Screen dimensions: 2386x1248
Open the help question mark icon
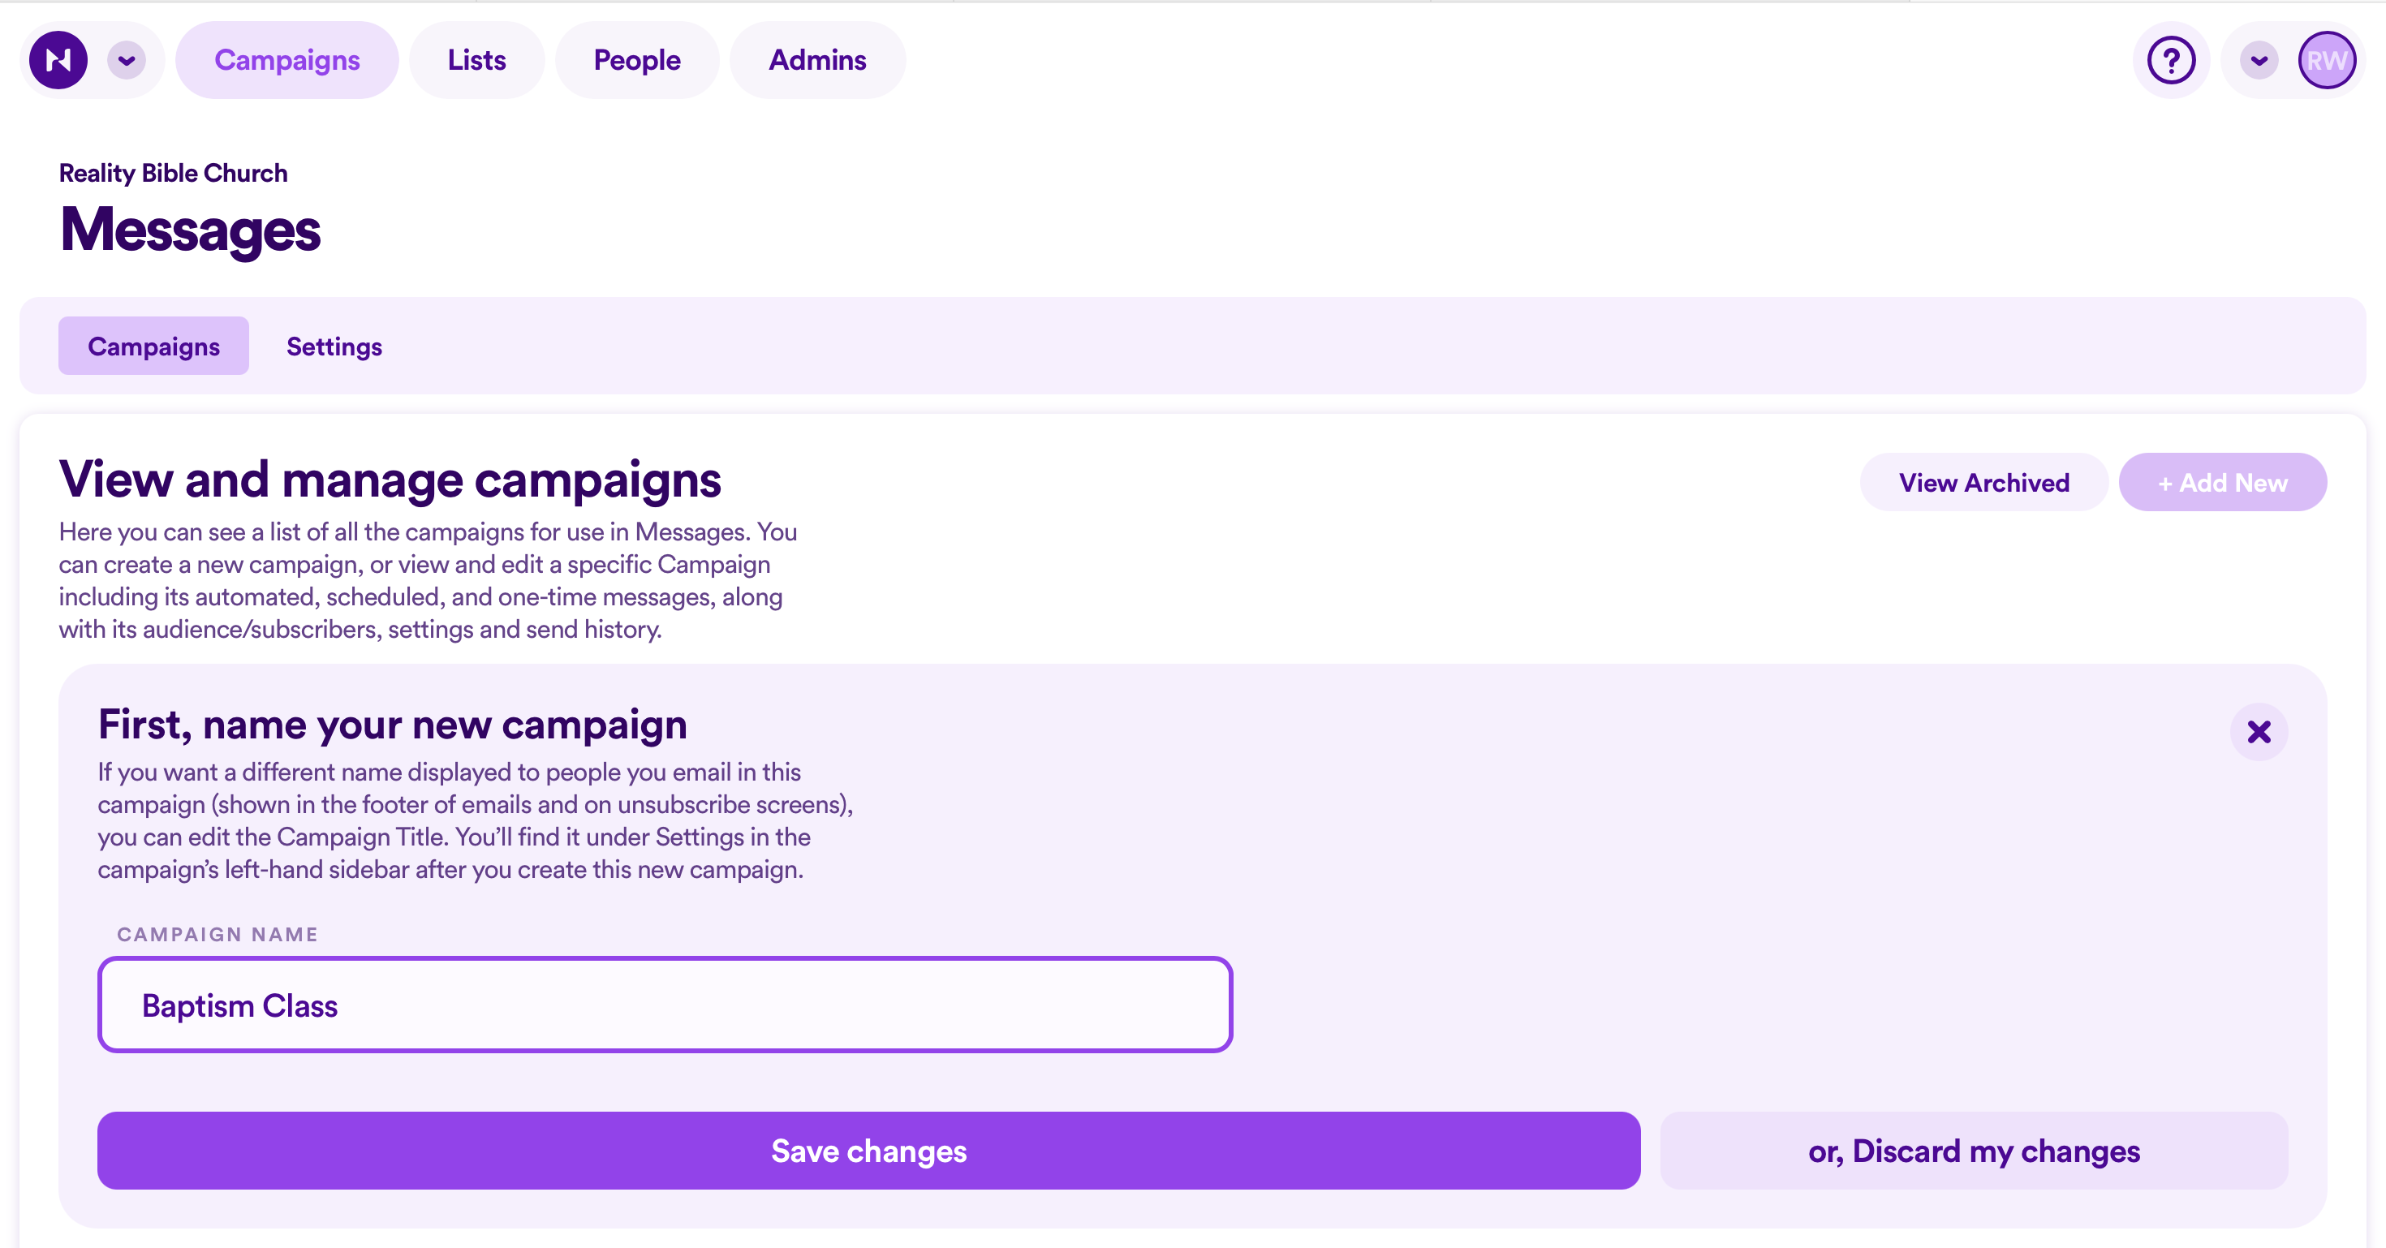coord(2171,60)
